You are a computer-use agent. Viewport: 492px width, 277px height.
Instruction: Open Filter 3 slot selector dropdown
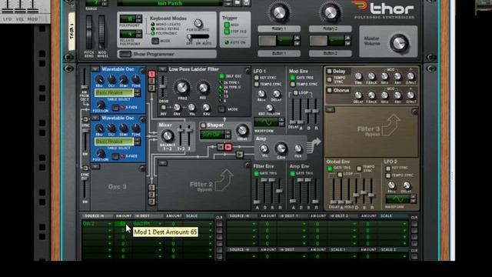point(330,109)
